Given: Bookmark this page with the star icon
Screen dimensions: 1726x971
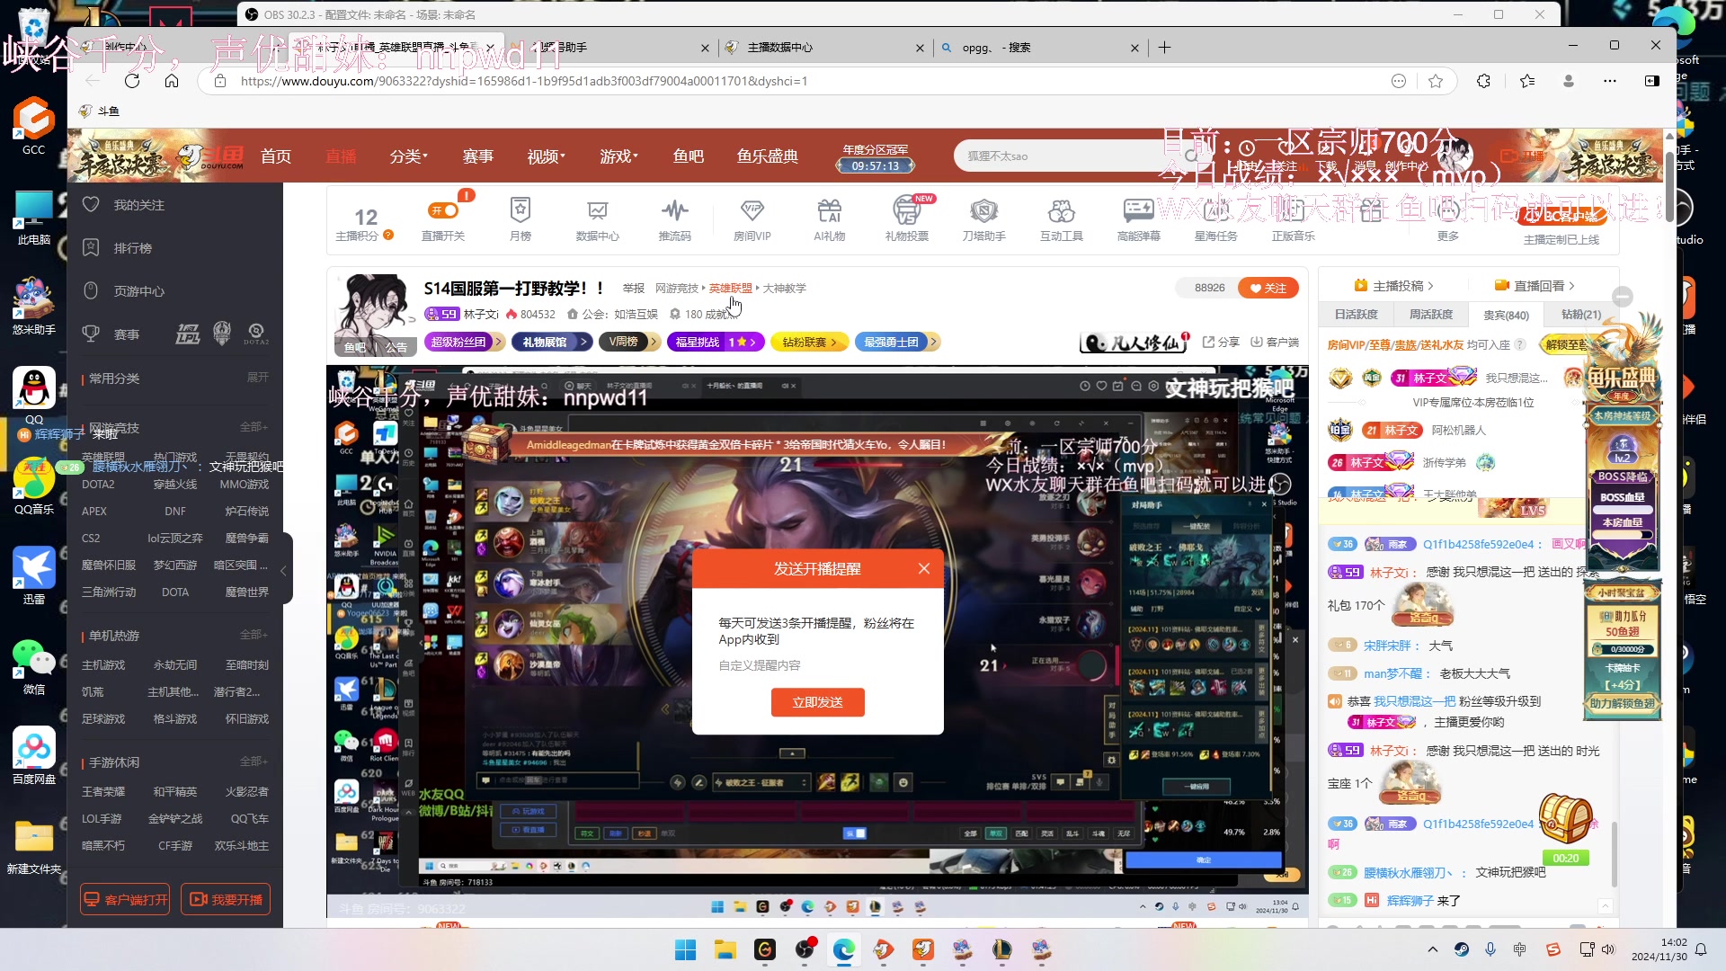Looking at the screenshot, I should pyautogui.click(x=1436, y=81).
